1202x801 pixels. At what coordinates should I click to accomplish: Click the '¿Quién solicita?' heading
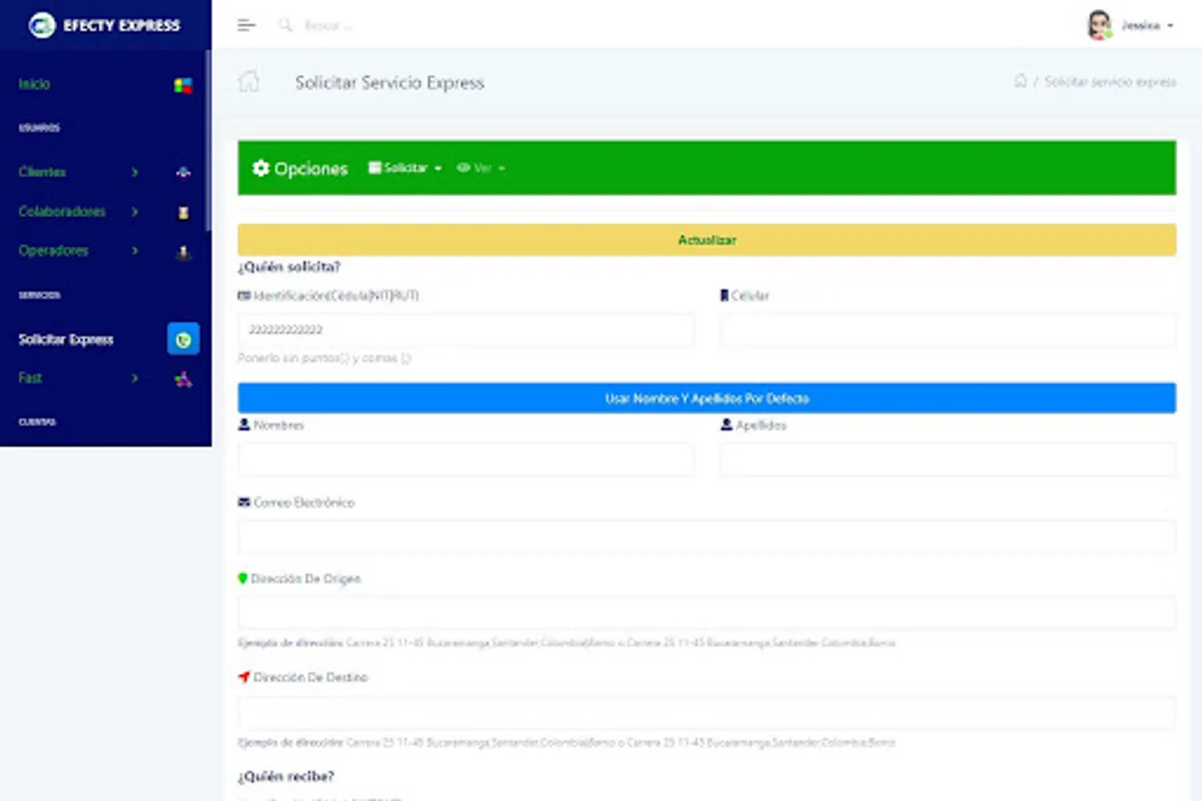click(x=289, y=267)
